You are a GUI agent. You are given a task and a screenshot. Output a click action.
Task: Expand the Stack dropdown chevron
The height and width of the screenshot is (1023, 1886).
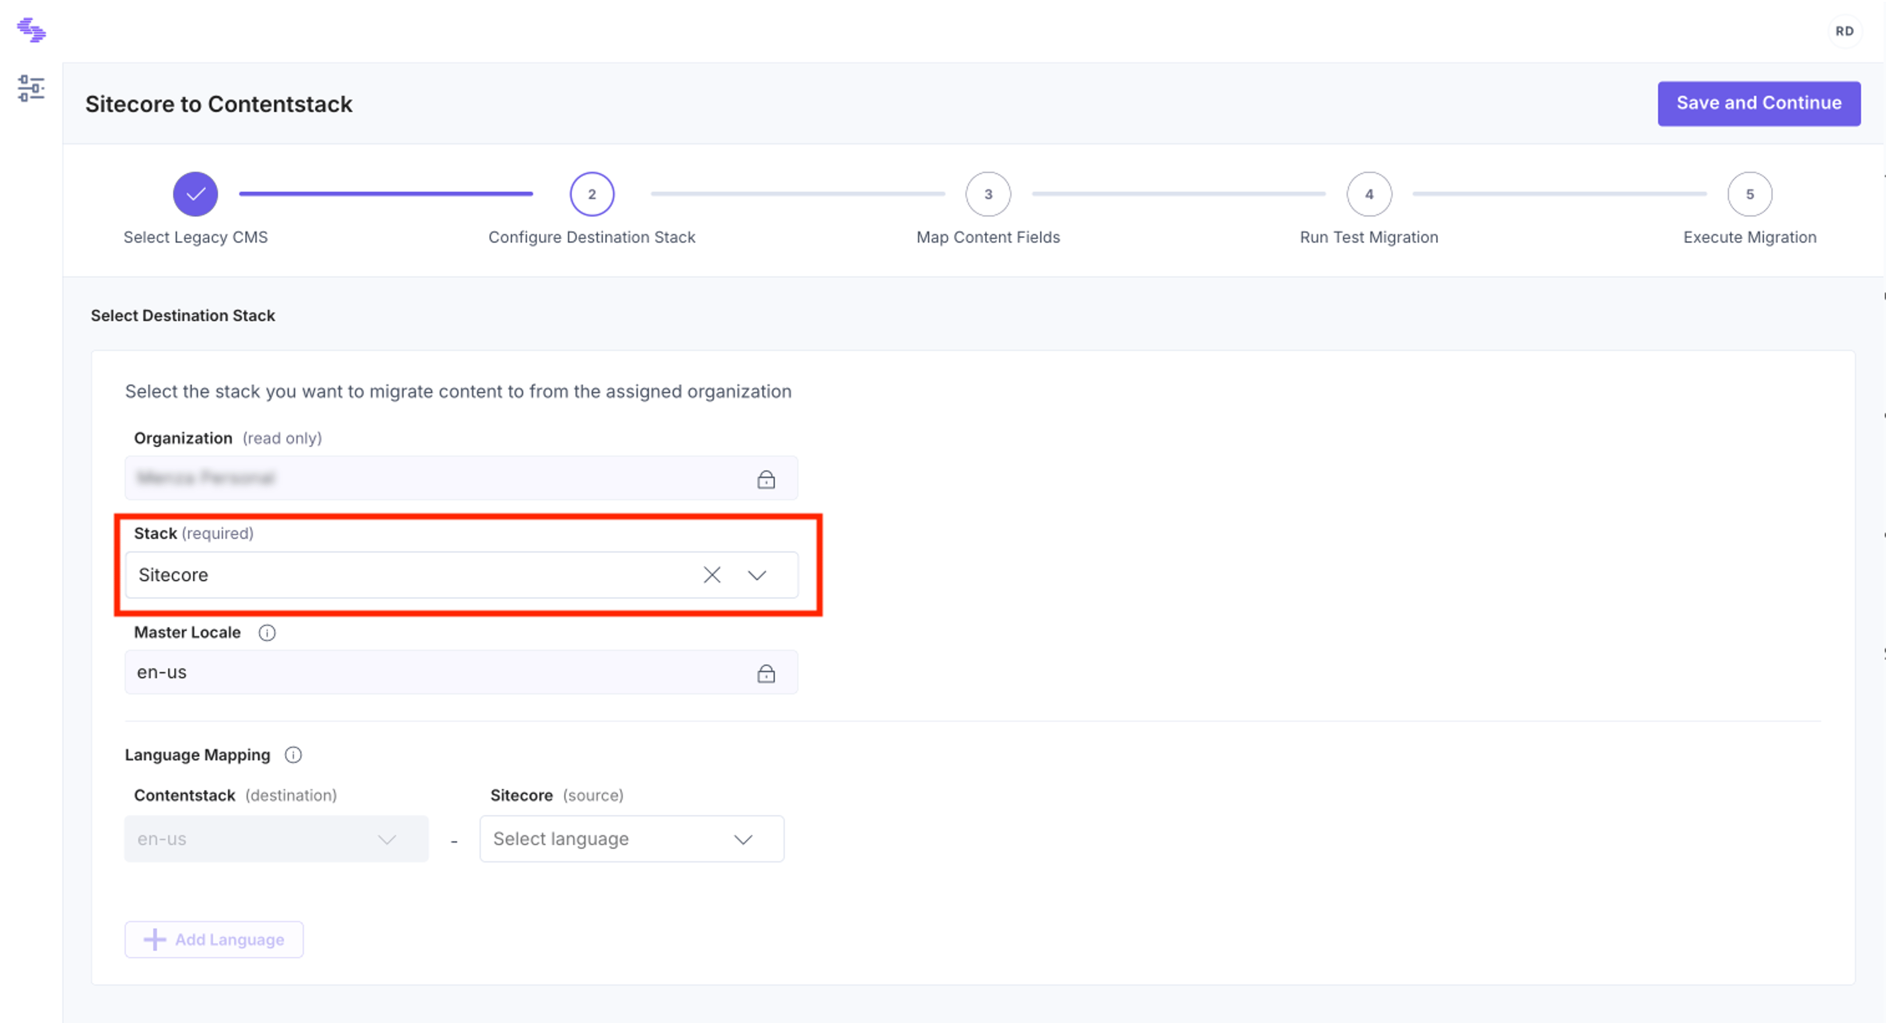[x=756, y=575]
